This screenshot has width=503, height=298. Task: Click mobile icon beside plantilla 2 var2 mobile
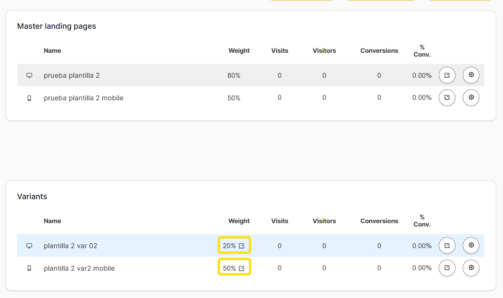tap(29, 268)
